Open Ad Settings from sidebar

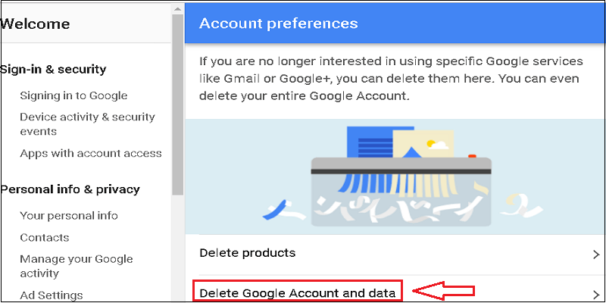coord(52,295)
